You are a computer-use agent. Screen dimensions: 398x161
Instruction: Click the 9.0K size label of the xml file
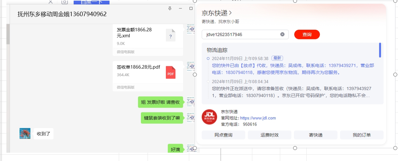tap(121, 43)
